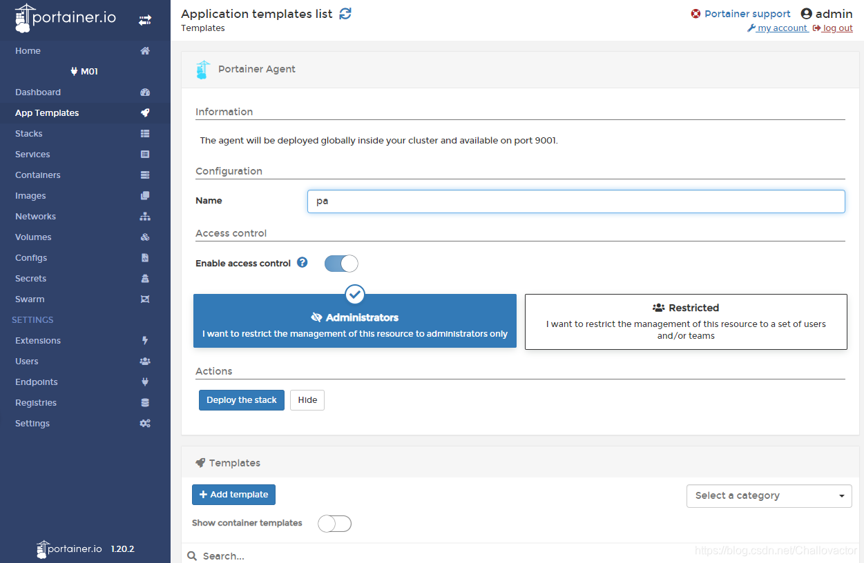Select the Administrators access option
Screen dimensions: 864x563
(x=355, y=322)
